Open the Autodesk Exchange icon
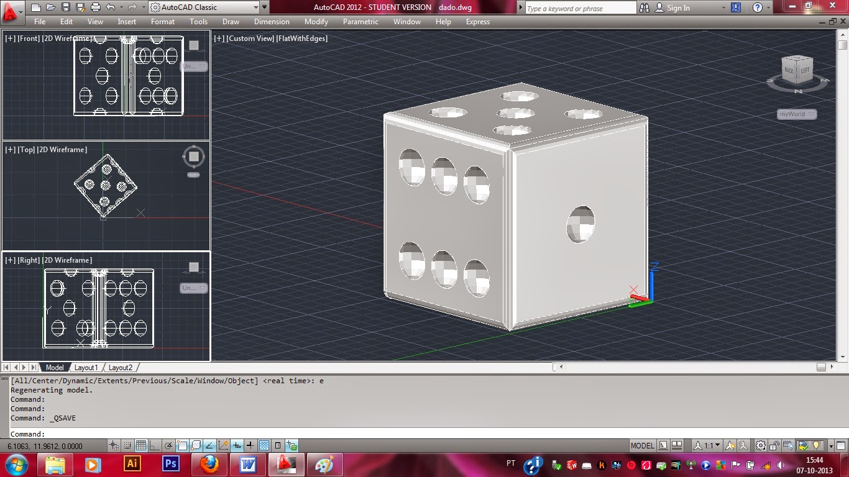 pos(736,7)
